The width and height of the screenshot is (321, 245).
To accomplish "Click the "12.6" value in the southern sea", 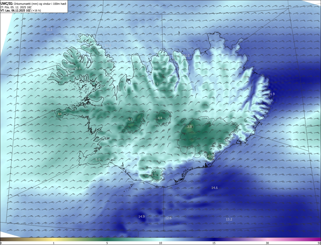I will (168, 218).
